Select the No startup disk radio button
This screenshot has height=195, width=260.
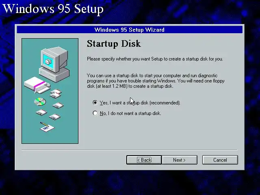click(95, 113)
